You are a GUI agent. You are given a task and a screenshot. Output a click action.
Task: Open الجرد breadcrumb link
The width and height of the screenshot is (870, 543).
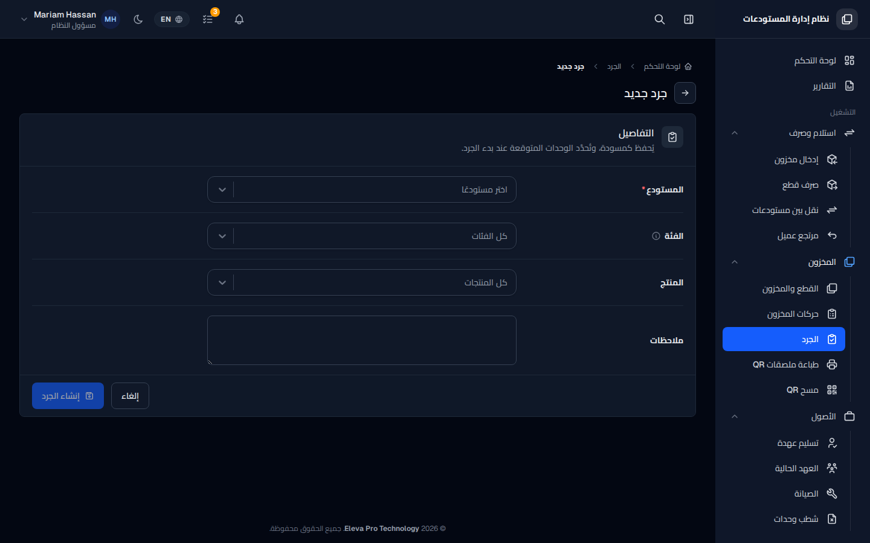[614, 66]
